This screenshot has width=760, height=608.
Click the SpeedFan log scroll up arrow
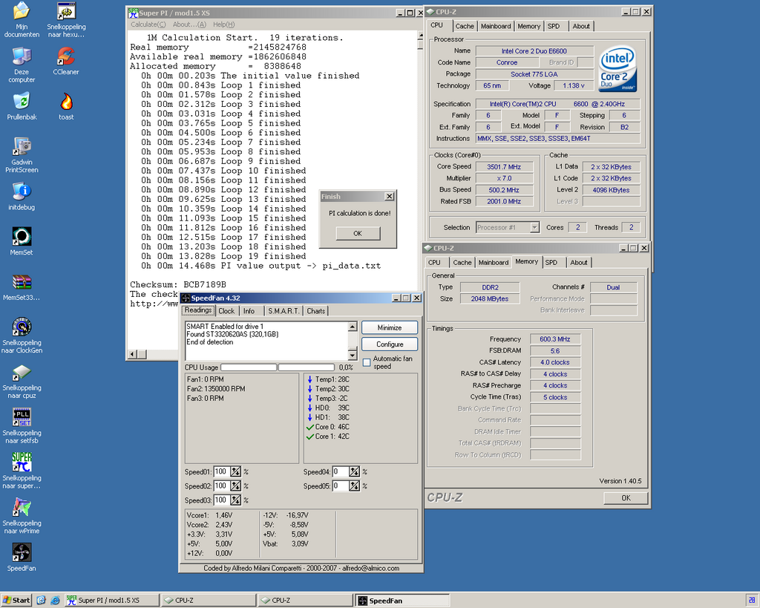[x=353, y=327]
